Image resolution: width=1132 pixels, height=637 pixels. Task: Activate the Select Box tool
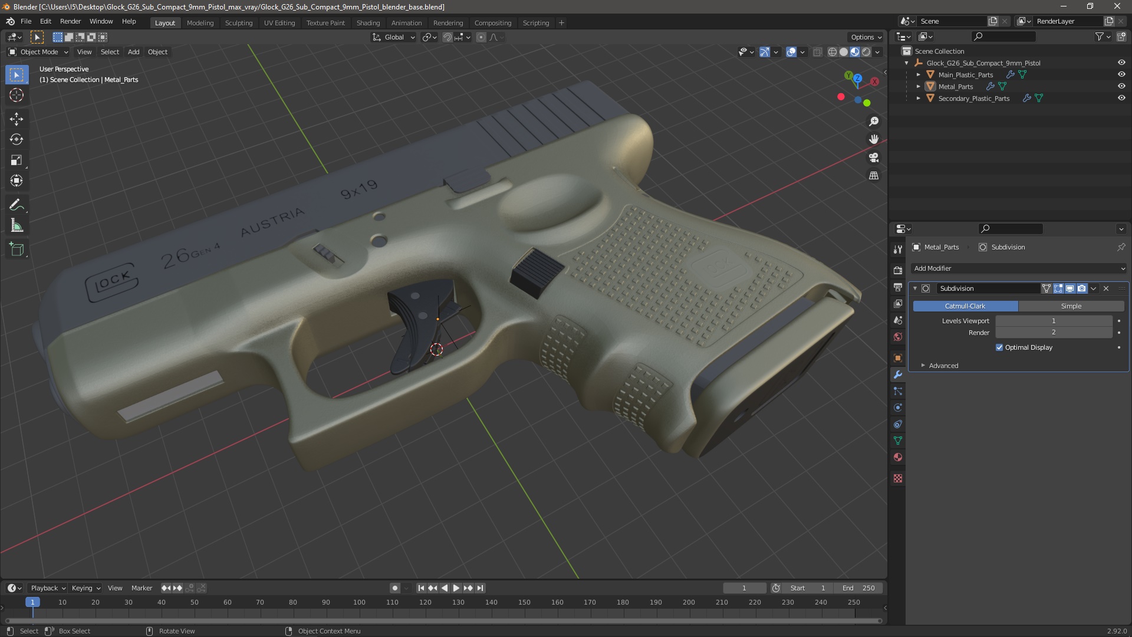[x=17, y=75]
